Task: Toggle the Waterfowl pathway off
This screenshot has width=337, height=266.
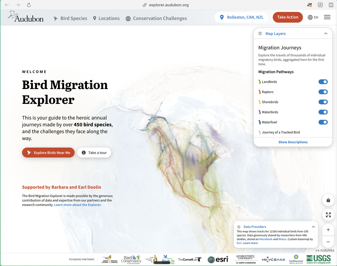Action: pos(323,122)
